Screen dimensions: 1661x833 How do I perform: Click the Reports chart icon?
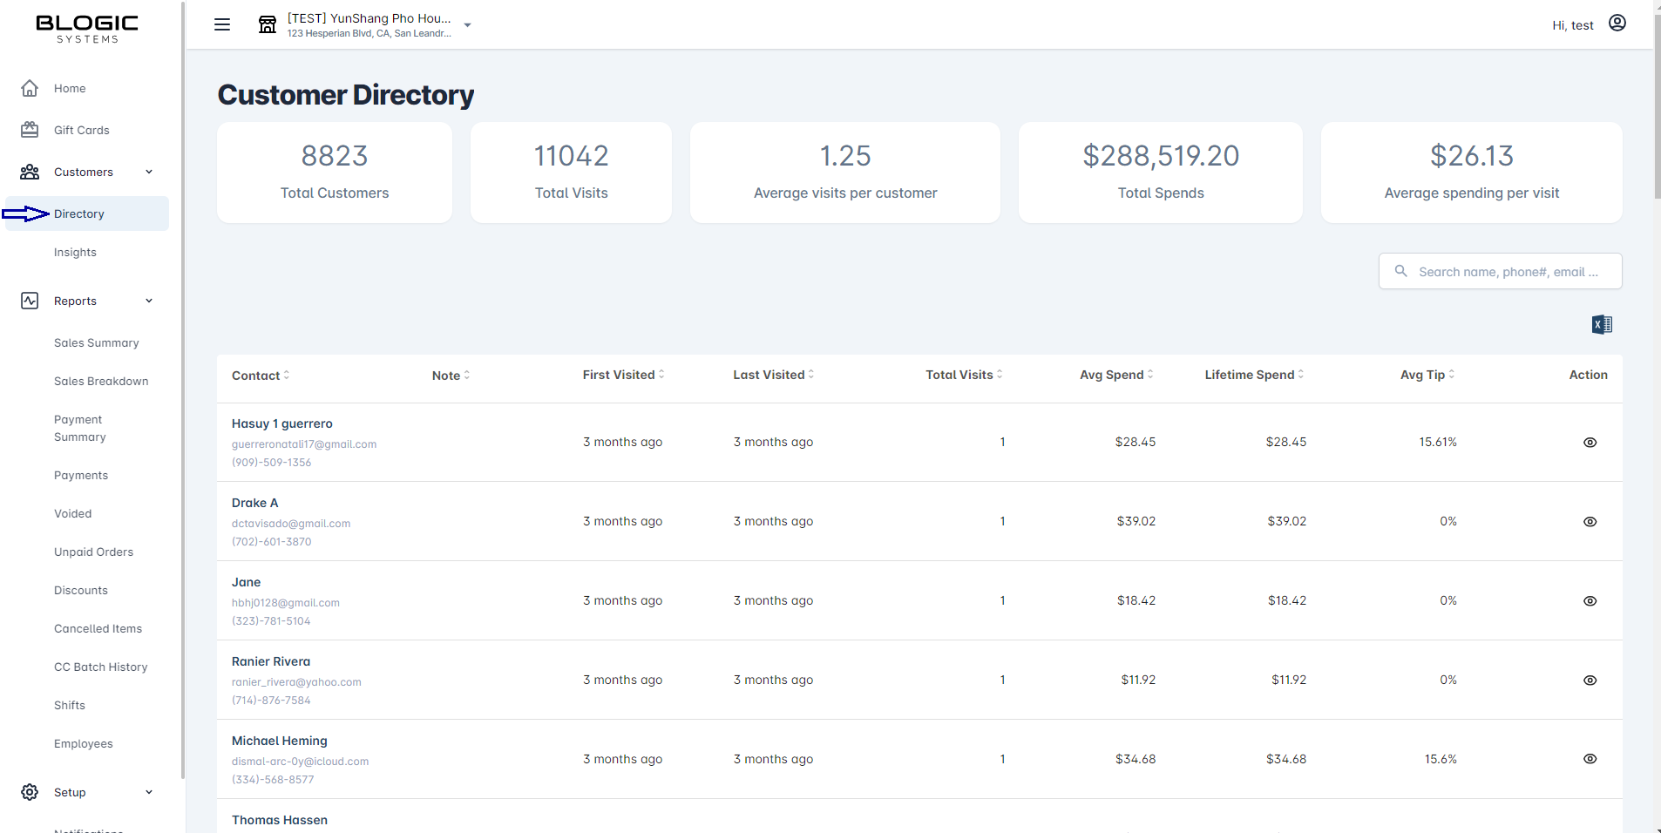30,301
